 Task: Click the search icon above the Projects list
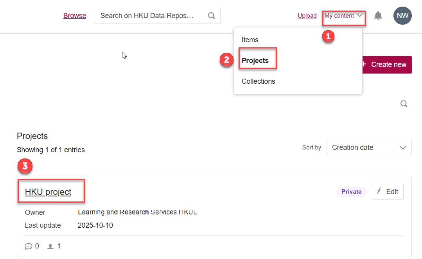(x=404, y=104)
